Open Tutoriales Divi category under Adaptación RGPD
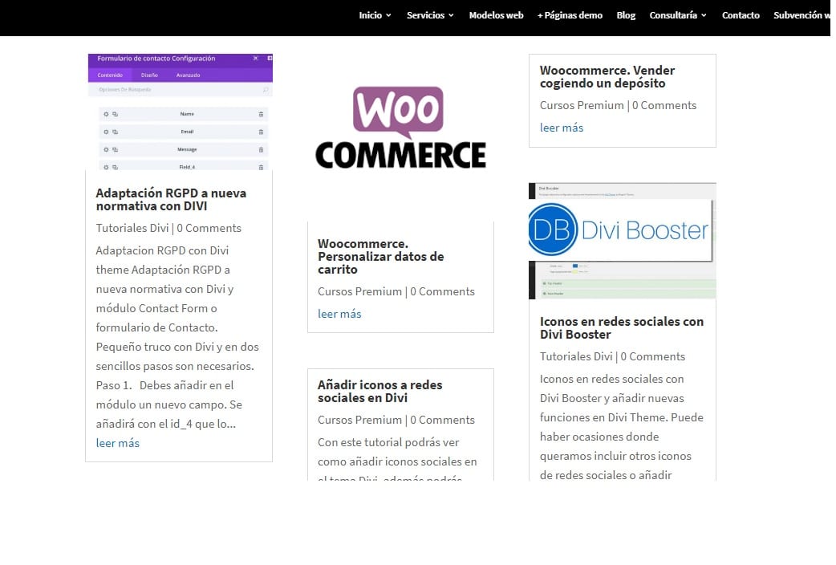 pyautogui.click(x=132, y=228)
